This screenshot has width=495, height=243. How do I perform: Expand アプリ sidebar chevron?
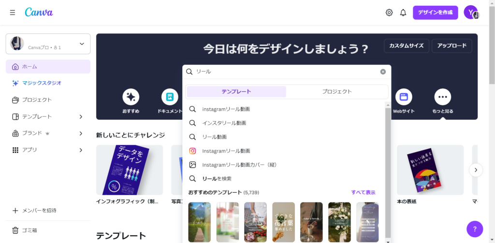pos(81,150)
